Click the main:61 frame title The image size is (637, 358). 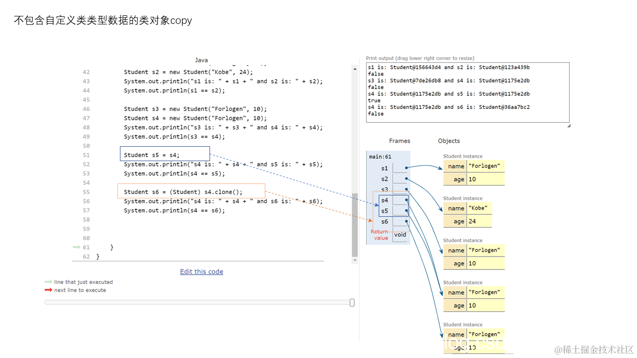coord(380,157)
